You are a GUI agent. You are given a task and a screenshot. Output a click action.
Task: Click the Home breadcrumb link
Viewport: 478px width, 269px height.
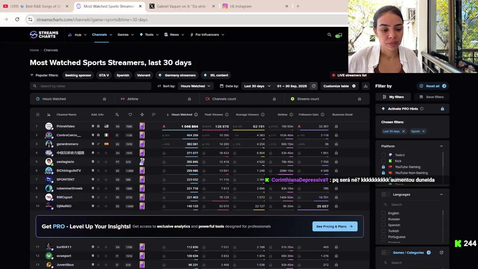click(34, 50)
